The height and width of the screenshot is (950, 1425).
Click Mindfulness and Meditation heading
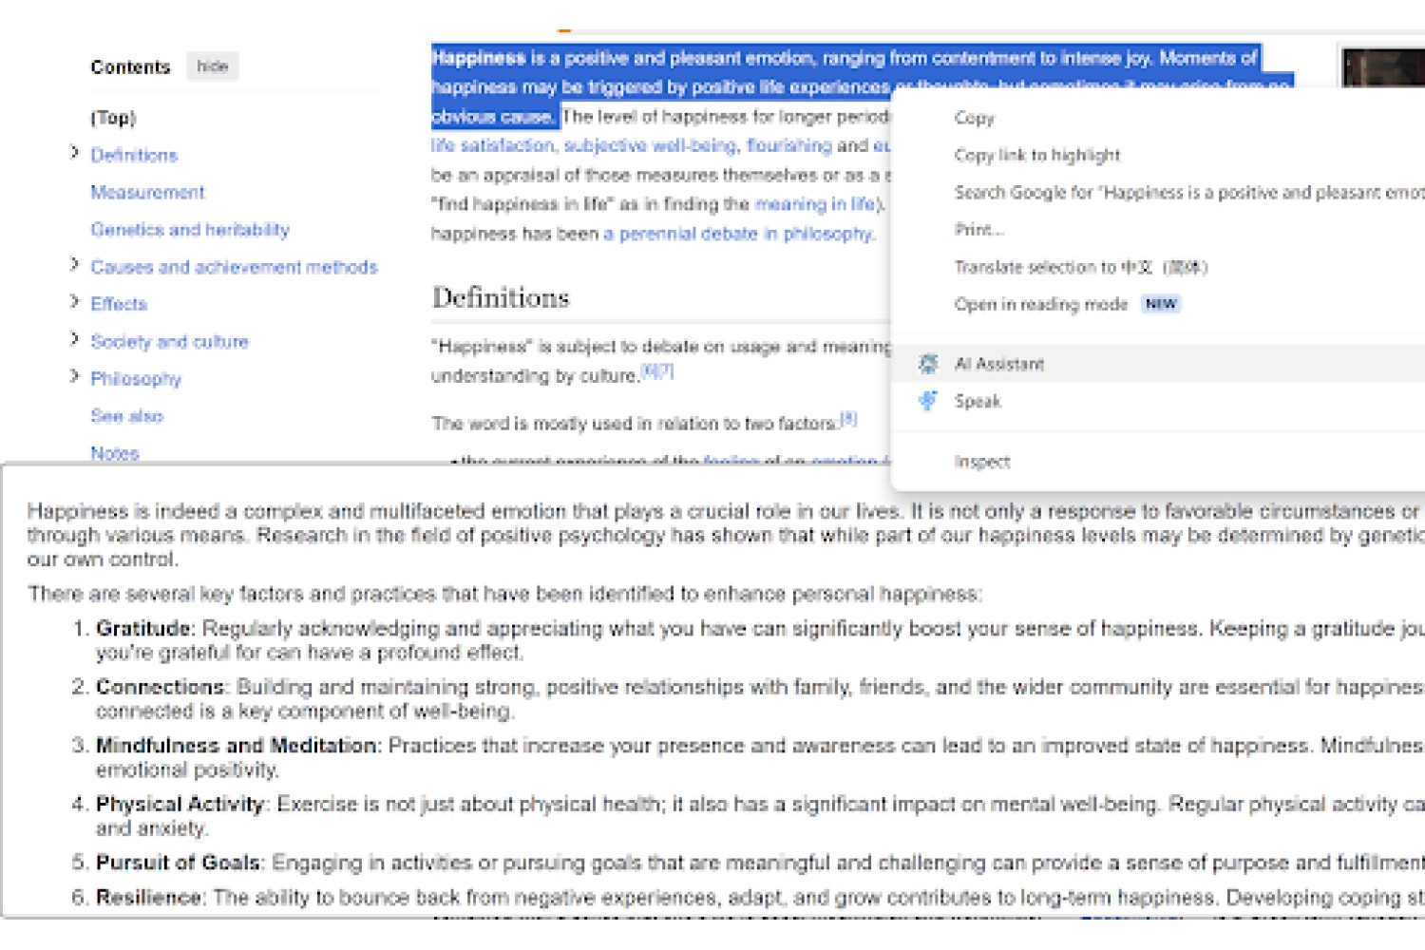click(x=236, y=746)
